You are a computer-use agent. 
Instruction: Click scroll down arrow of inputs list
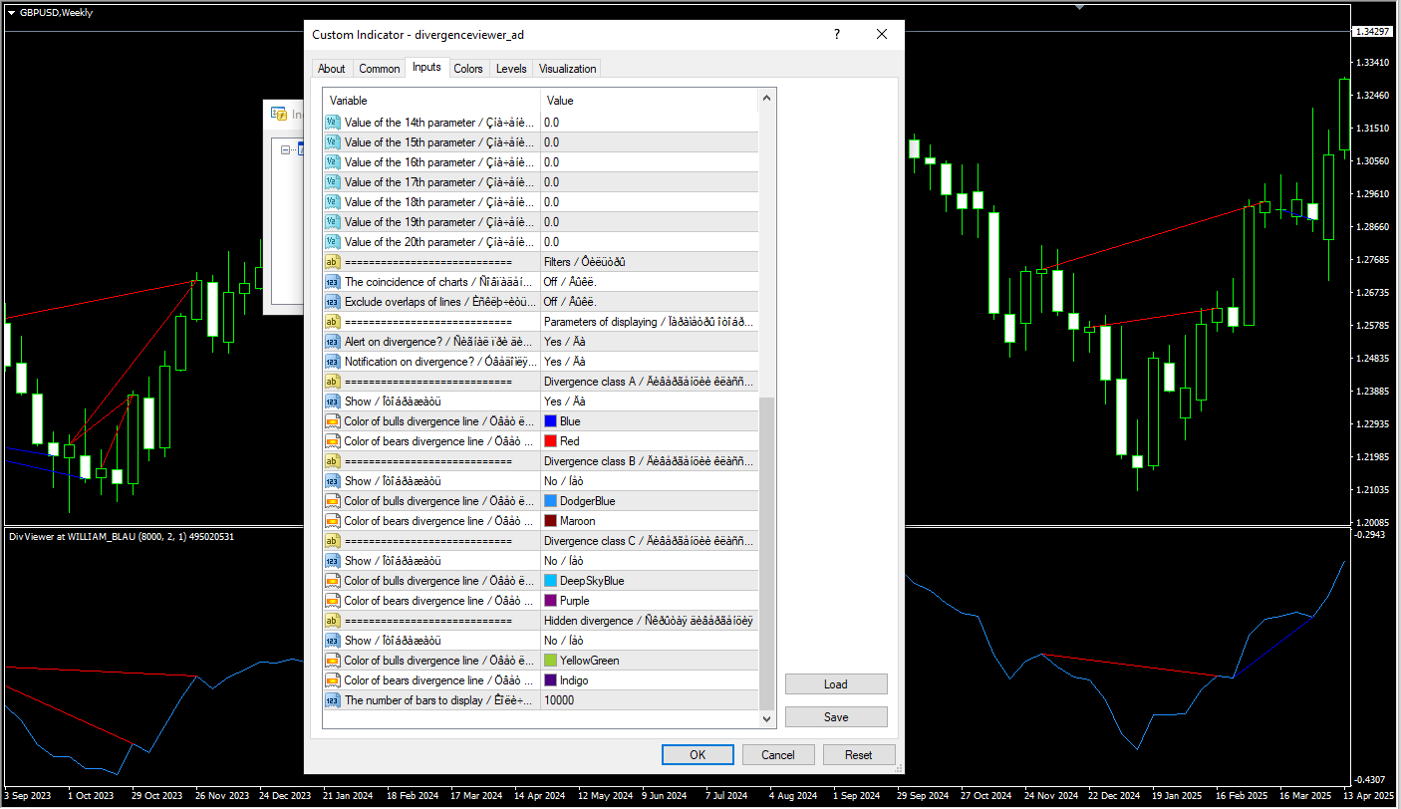(766, 718)
